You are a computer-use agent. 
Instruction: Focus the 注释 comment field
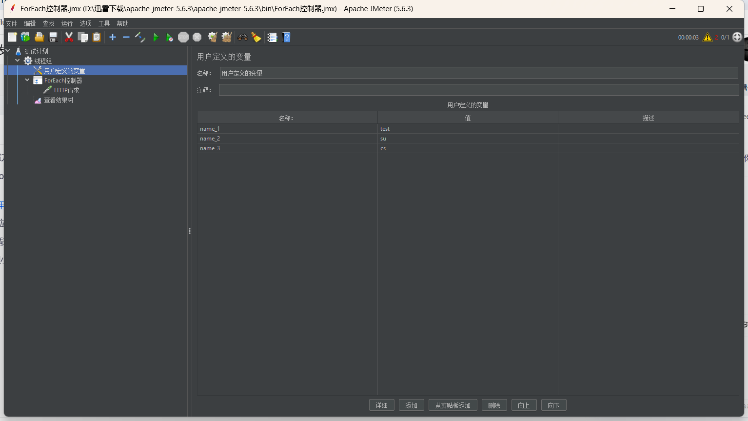479,90
